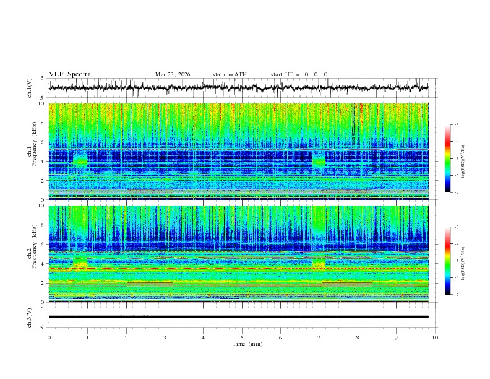Image resolution: width=490 pixels, height=379 pixels.
Task: Click the time axis tick label 9
Action: pos(396,338)
